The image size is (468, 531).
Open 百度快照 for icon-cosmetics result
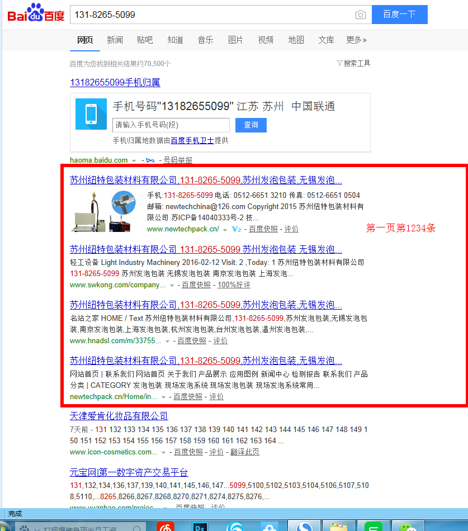(x=188, y=452)
